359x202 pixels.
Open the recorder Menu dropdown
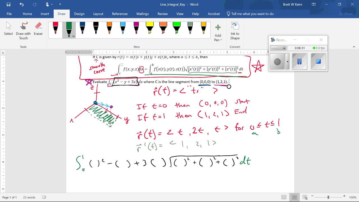pos(278,48)
